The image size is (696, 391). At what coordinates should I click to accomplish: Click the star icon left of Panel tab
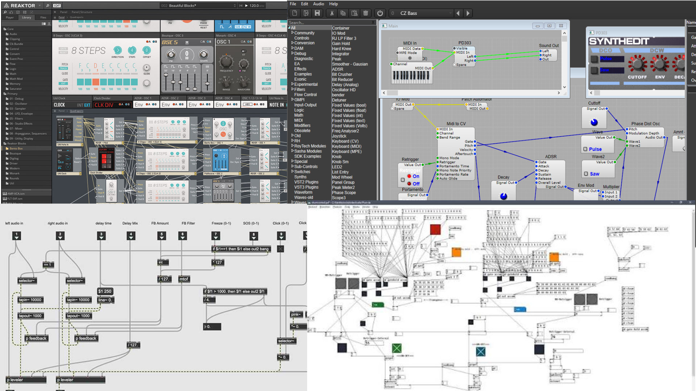pyautogui.click(x=55, y=12)
